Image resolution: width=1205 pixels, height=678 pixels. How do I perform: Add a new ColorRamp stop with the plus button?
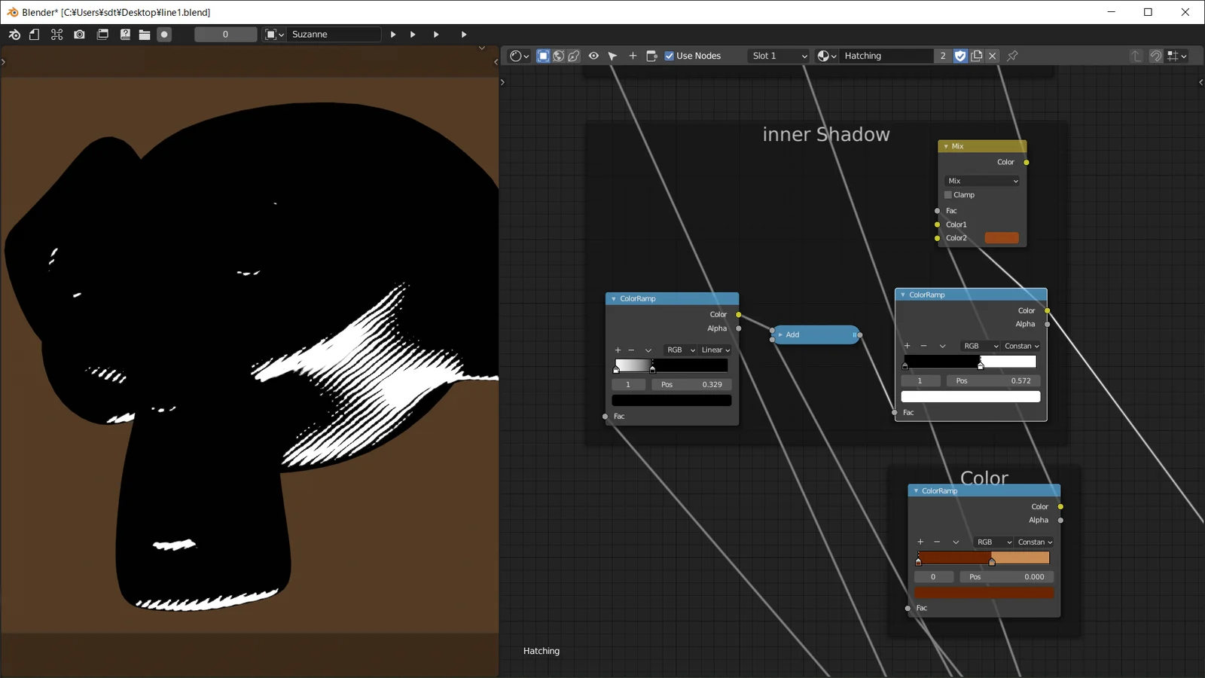click(x=617, y=350)
